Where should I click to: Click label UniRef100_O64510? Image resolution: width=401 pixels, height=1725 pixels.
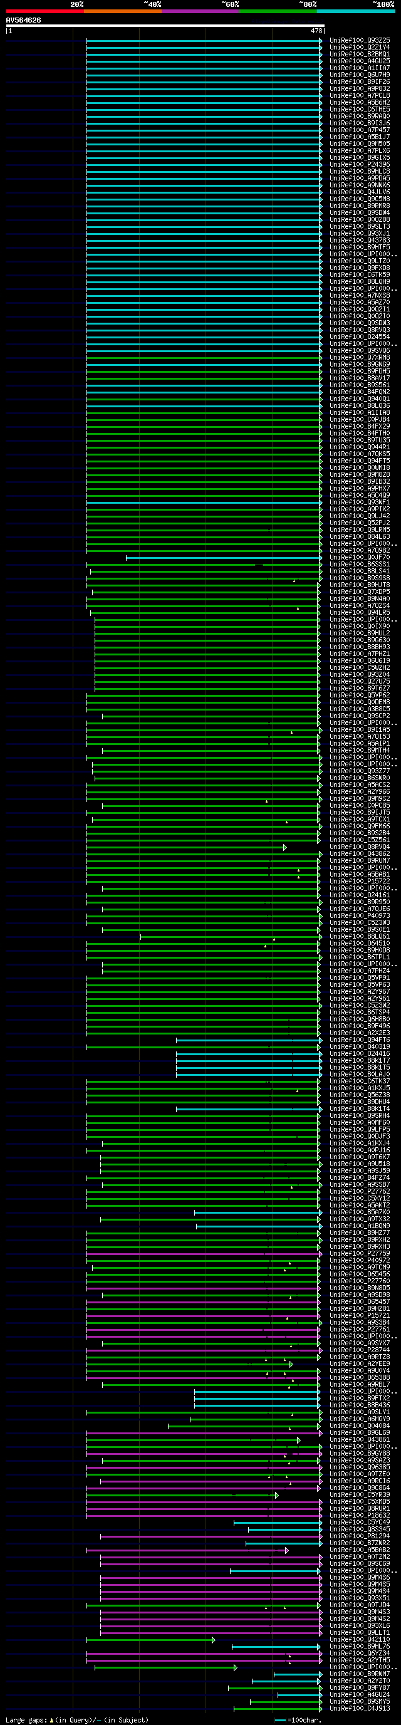coord(360,944)
